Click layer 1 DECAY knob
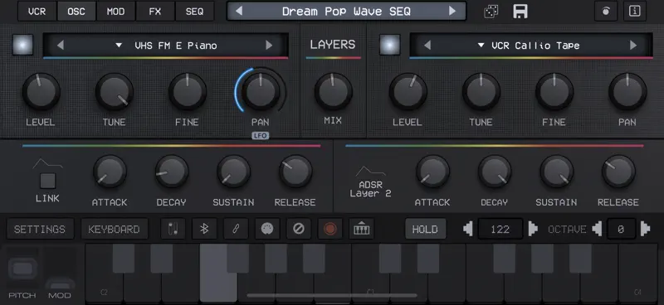Viewport: 664px width, 305px height. click(172, 172)
